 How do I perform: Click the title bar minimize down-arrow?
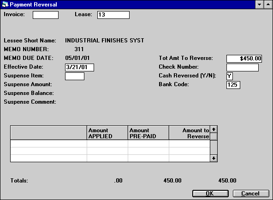pos(259,5)
